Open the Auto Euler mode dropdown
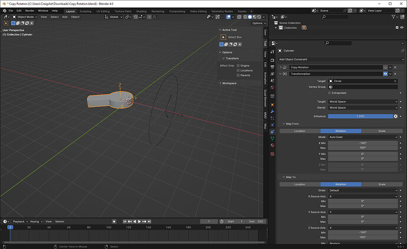Screen dimensions: 407x249 pos(363,137)
